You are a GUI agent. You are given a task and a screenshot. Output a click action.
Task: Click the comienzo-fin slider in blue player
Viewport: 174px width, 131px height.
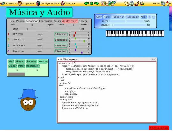coord(129,25)
